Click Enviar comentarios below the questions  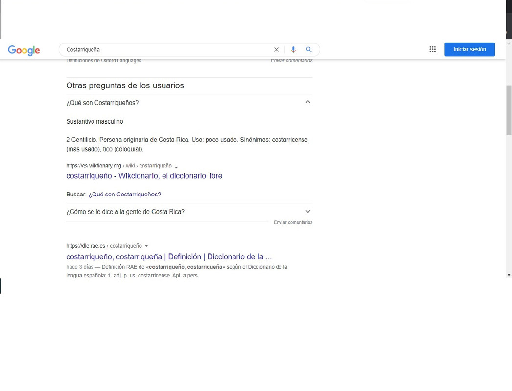293,222
